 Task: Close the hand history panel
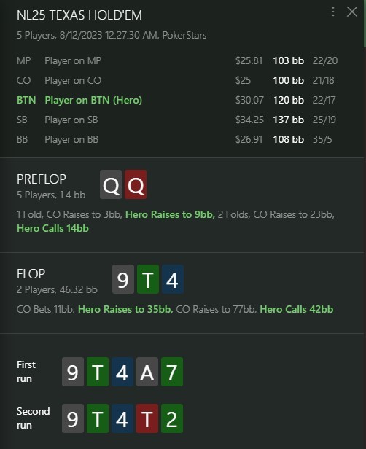click(x=351, y=12)
